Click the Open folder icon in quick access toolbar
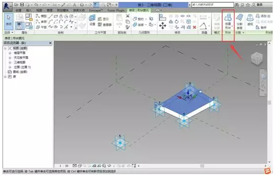276x176 pixels. coord(17,5)
